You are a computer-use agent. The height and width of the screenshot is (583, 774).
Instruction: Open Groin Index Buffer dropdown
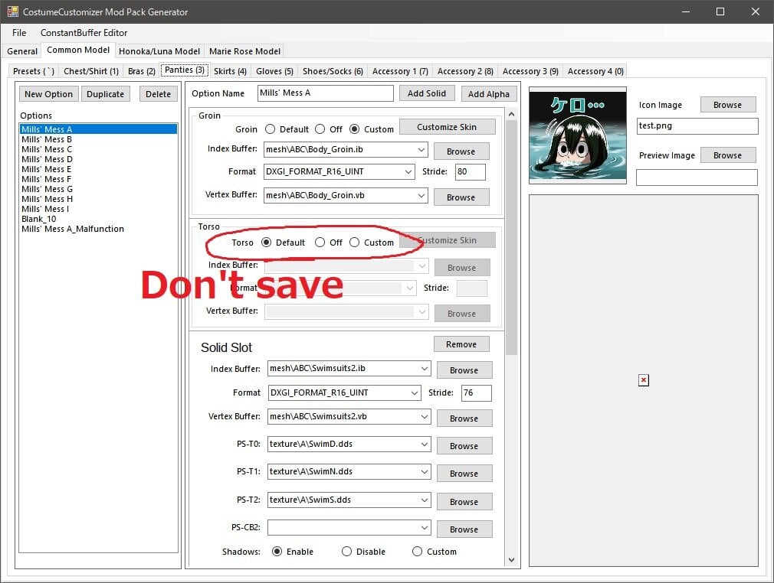(x=421, y=149)
